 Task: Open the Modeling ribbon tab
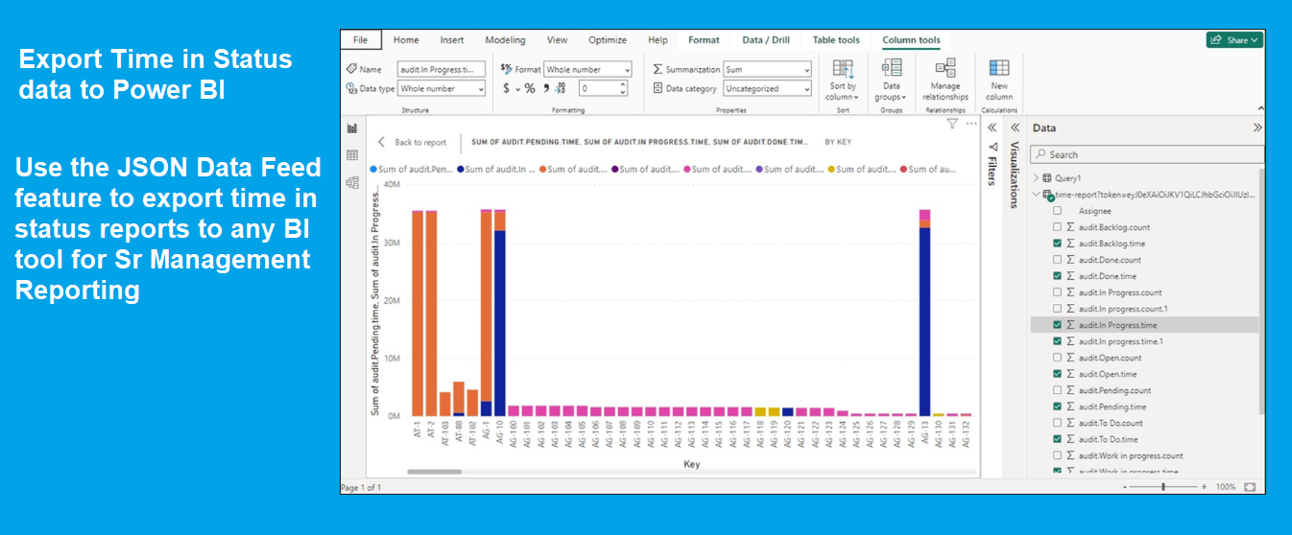505,40
